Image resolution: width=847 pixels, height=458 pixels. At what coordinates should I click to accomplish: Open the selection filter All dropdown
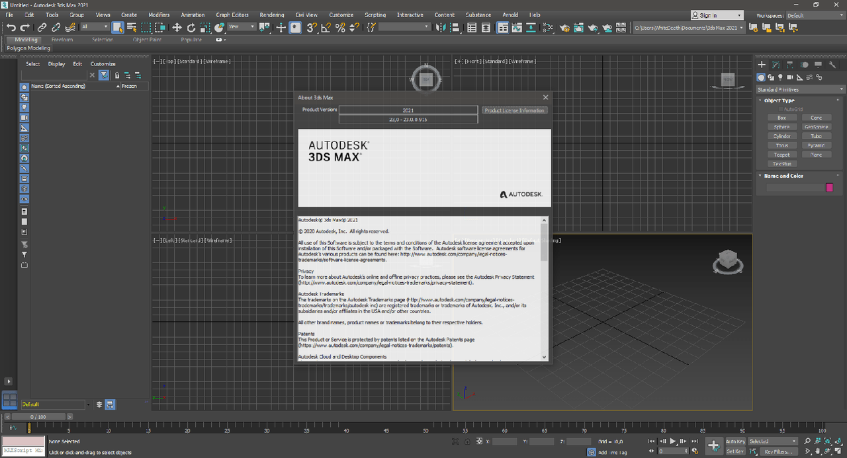coord(95,27)
